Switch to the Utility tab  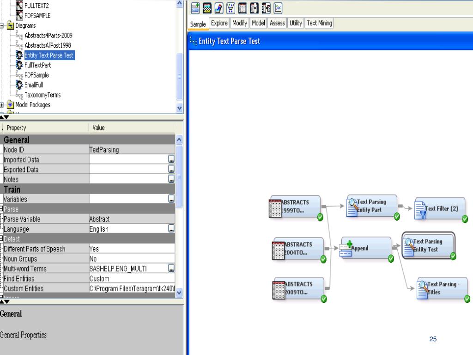(296, 23)
